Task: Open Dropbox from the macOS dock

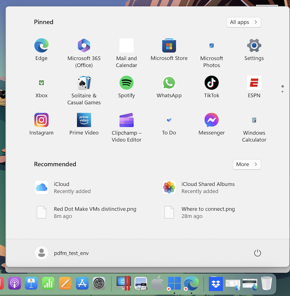Action: pyautogui.click(x=216, y=283)
